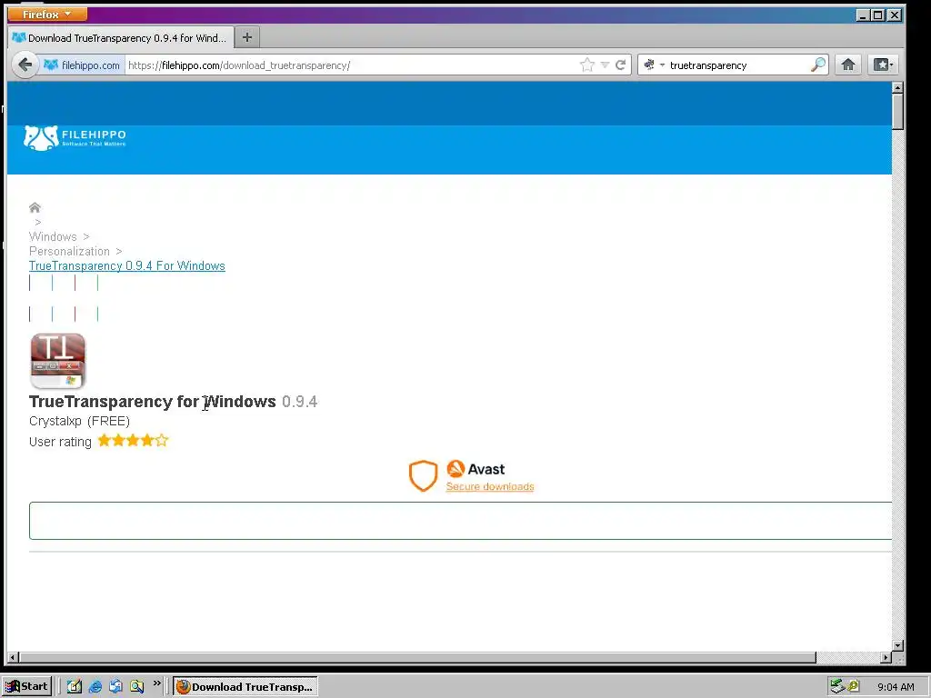Screen dimensions: 931x698
Task: Click the Avast logo
Action: pyautogui.click(x=476, y=469)
